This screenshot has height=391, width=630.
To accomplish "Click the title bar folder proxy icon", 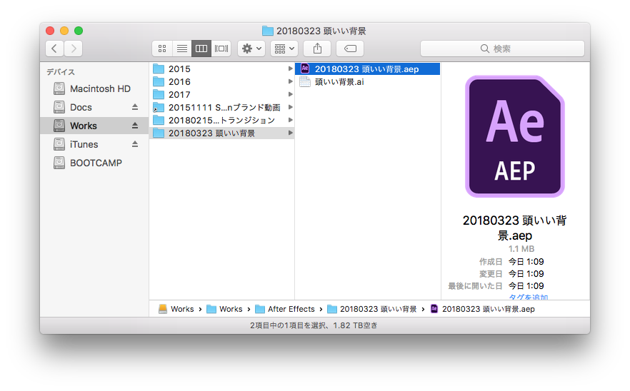I will 268,31.
